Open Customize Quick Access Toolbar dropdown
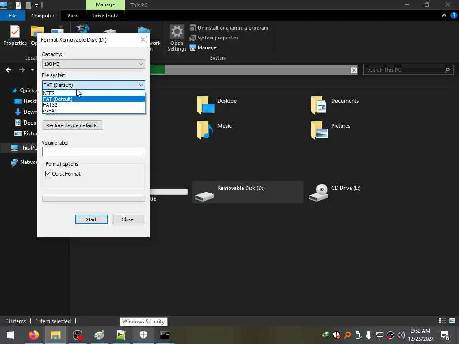 pyautogui.click(x=37, y=5)
